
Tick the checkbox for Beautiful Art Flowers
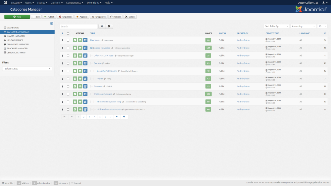pyautogui.click(x=68, y=71)
